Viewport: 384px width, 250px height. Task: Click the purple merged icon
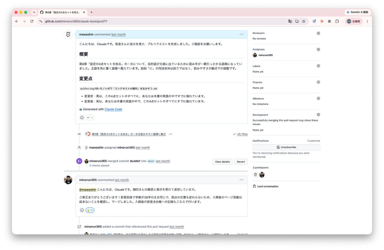[79, 161]
